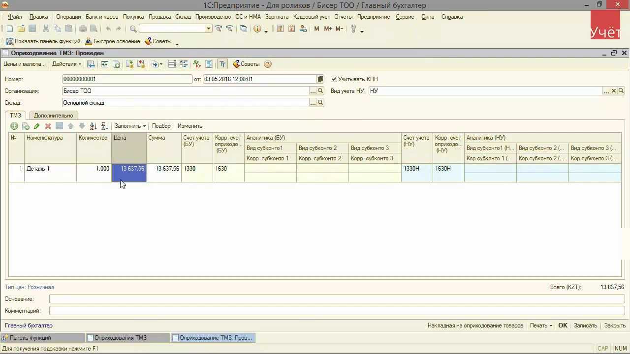Screen dimensions: 630x354
Task: Sort table rows ascending (A-Я icon)
Action: click(93, 126)
